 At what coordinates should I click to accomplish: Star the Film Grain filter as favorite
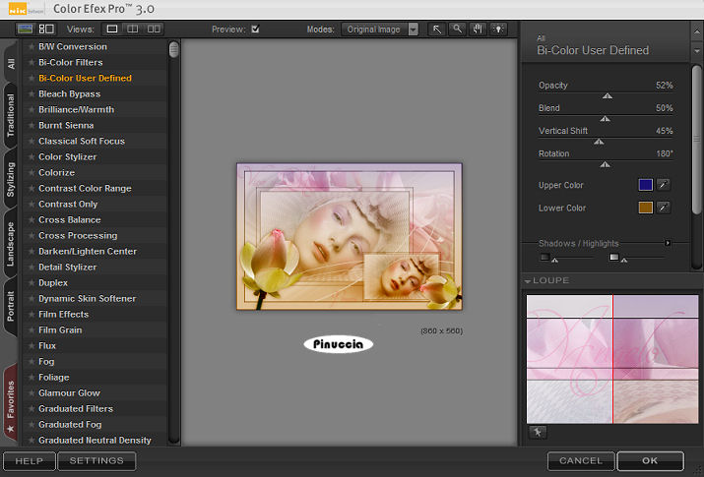[31, 330]
